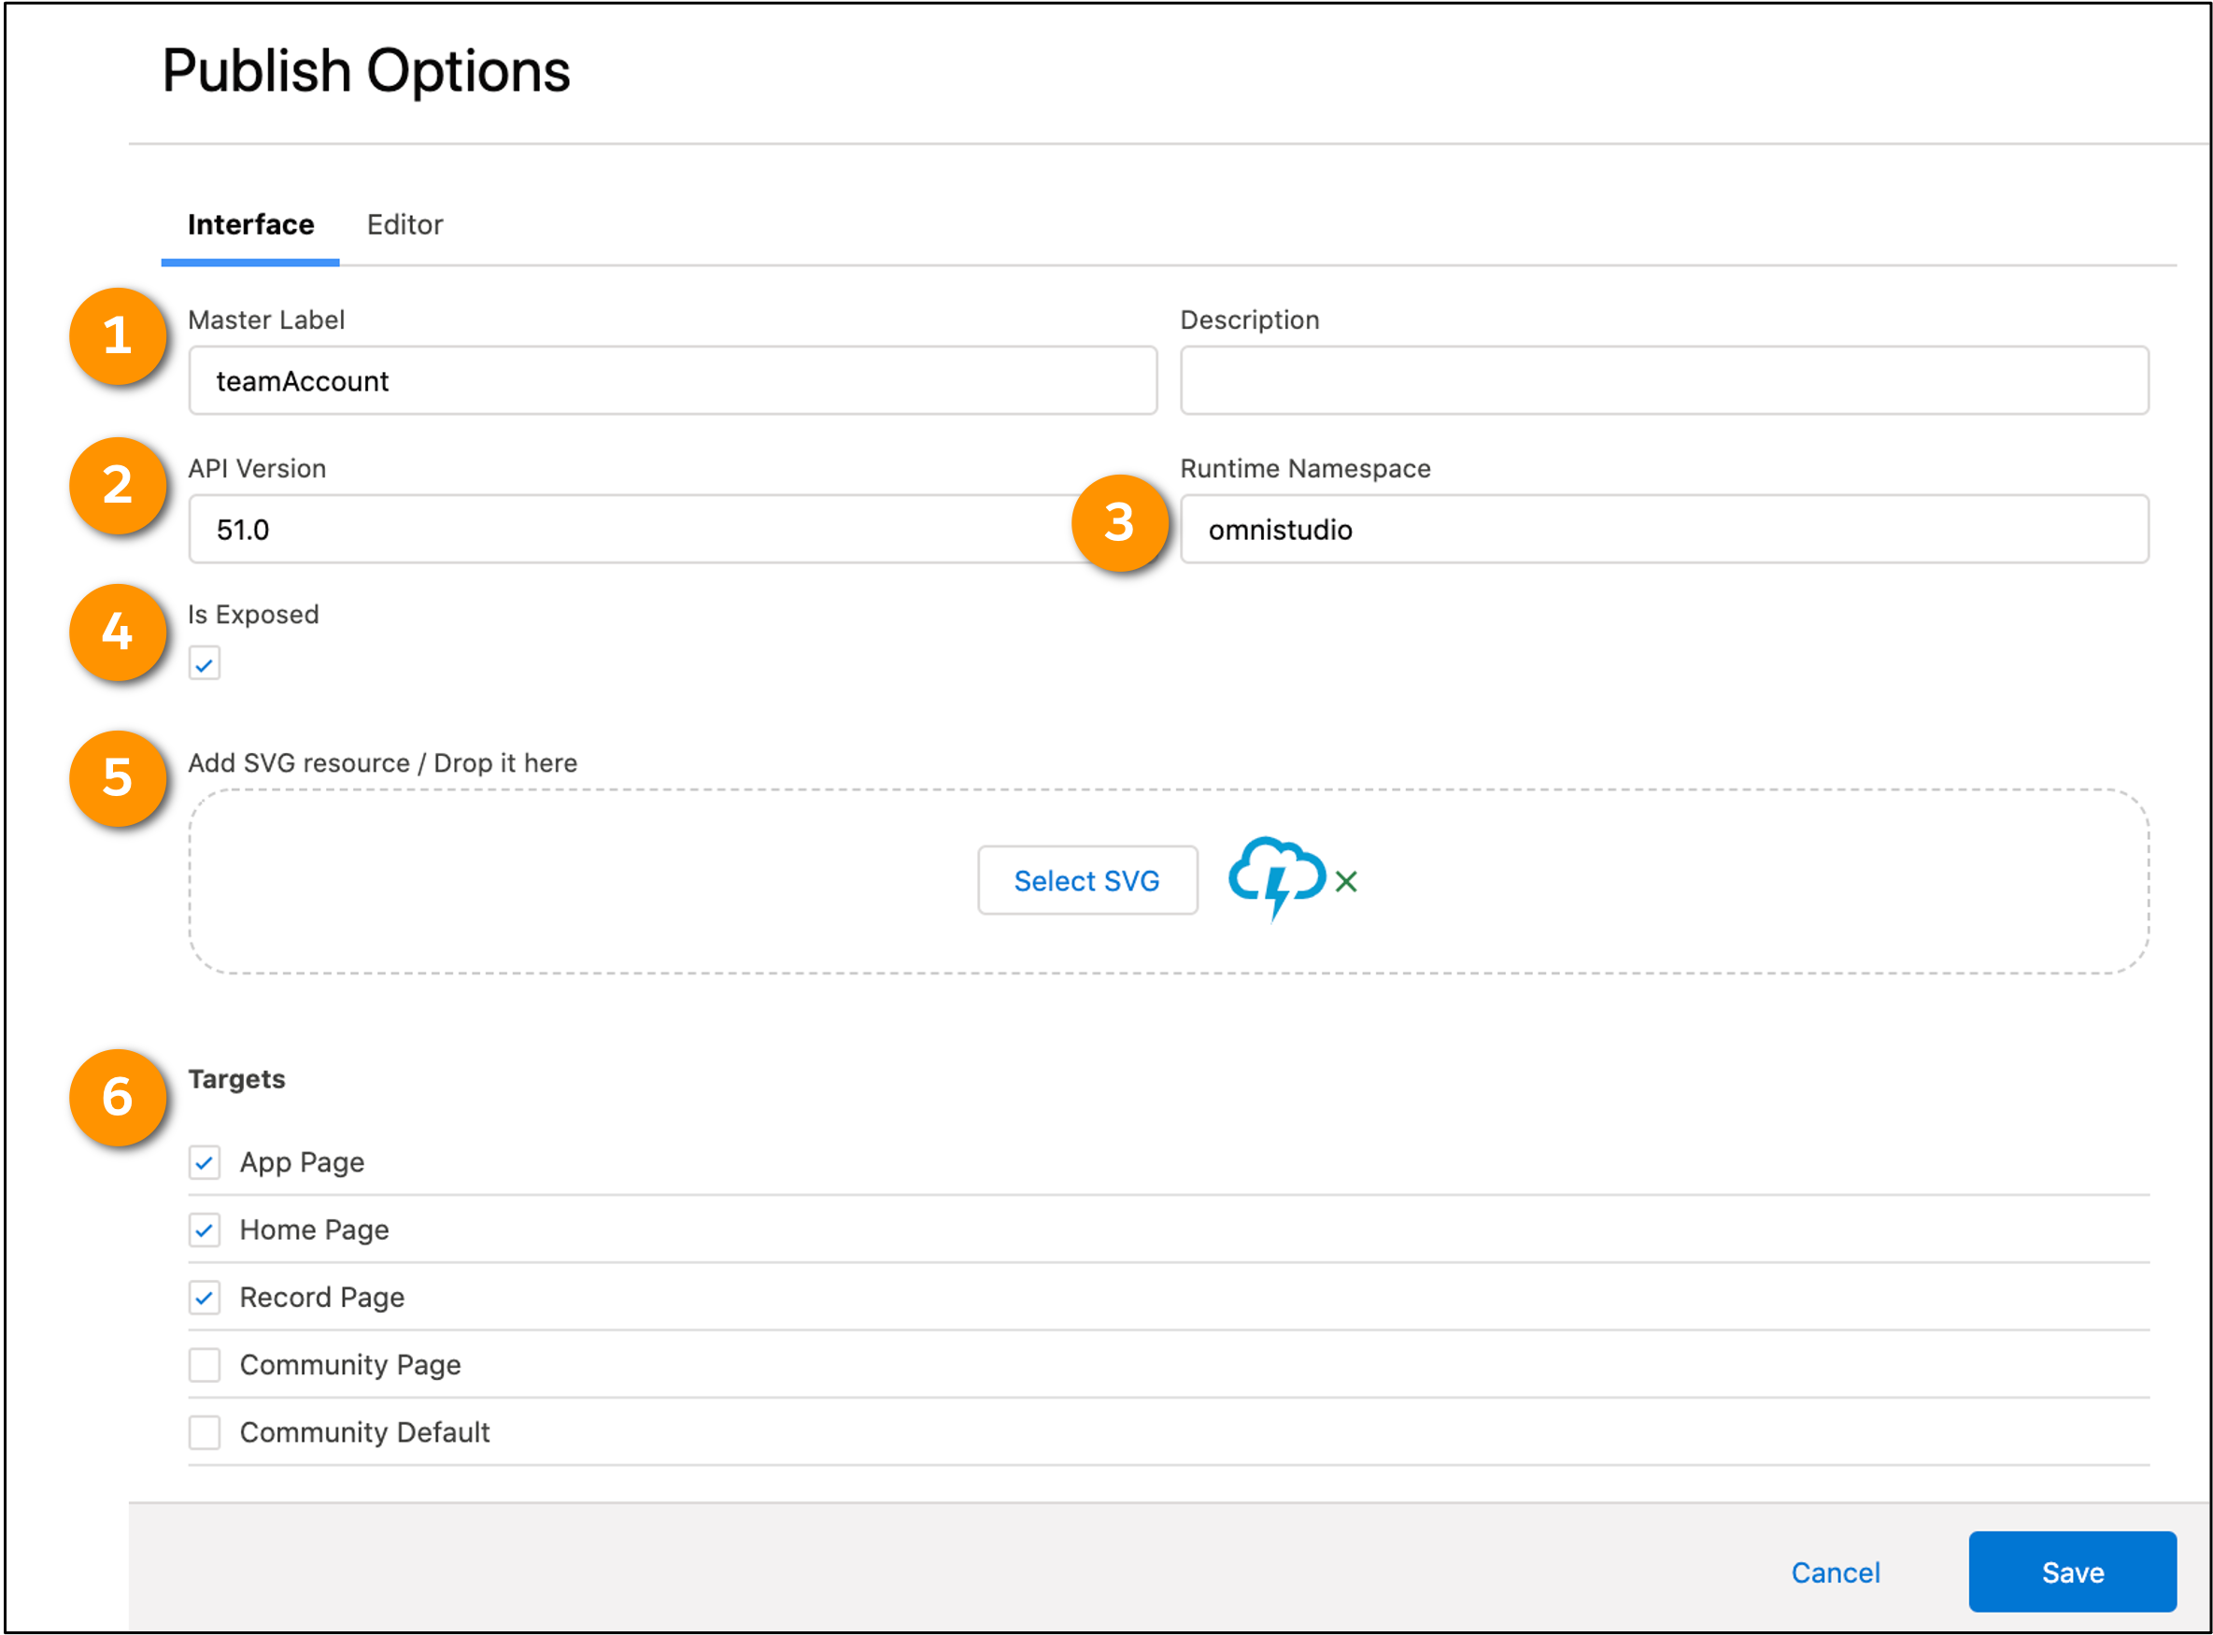
Task: Click the orange number 4 callout badge
Action: tap(118, 632)
